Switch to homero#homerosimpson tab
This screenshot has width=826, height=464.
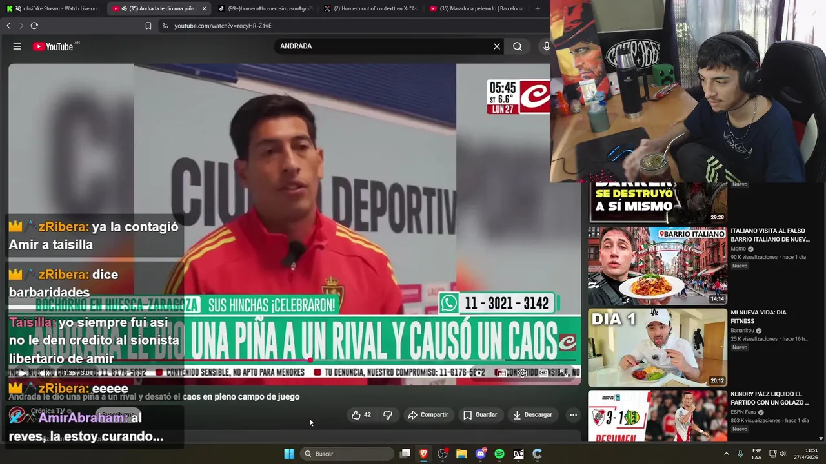(x=265, y=8)
